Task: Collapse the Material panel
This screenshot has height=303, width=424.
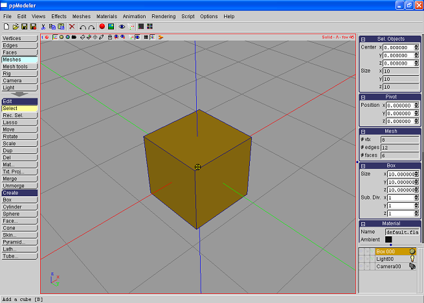Action: click(x=363, y=224)
